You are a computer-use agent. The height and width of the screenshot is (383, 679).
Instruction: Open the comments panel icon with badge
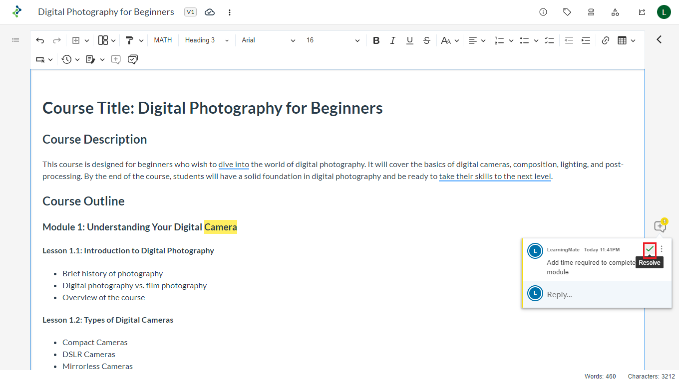(x=660, y=226)
